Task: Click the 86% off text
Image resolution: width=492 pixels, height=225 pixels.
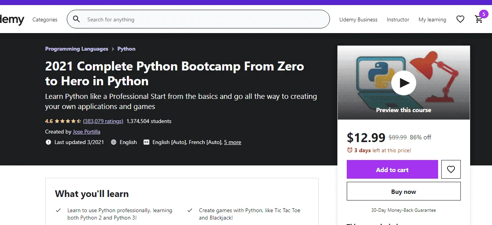Action: 421,137
